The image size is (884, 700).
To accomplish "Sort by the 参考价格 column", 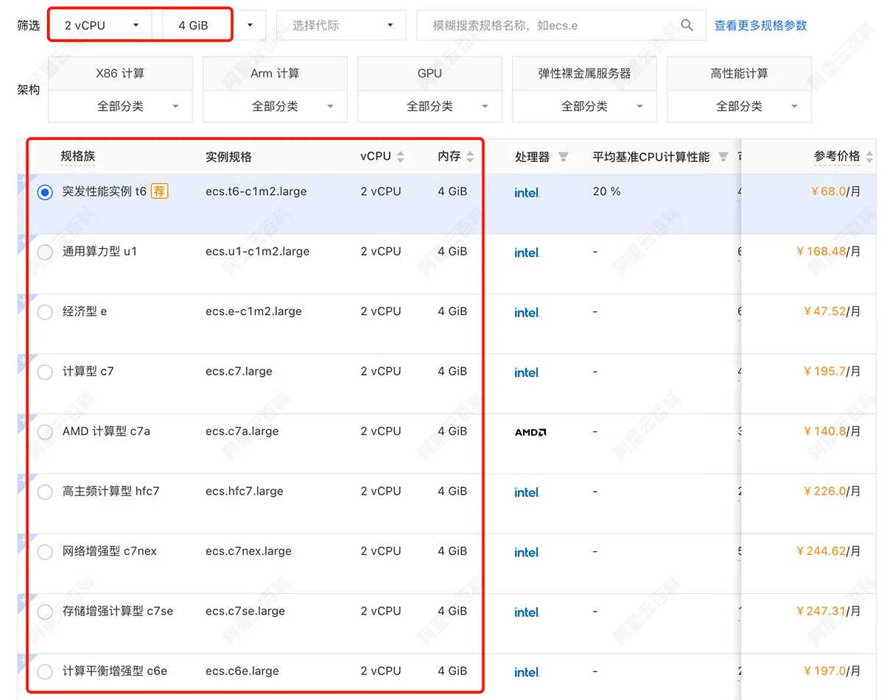I will (x=869, y=156).
